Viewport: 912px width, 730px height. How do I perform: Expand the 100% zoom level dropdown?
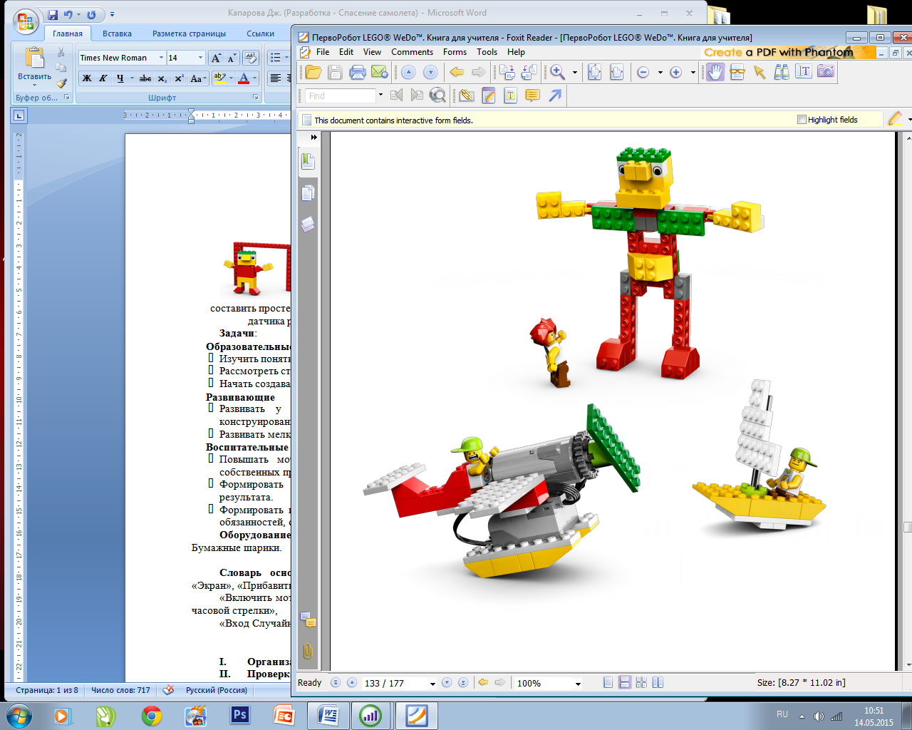click(x=578, y=684)
